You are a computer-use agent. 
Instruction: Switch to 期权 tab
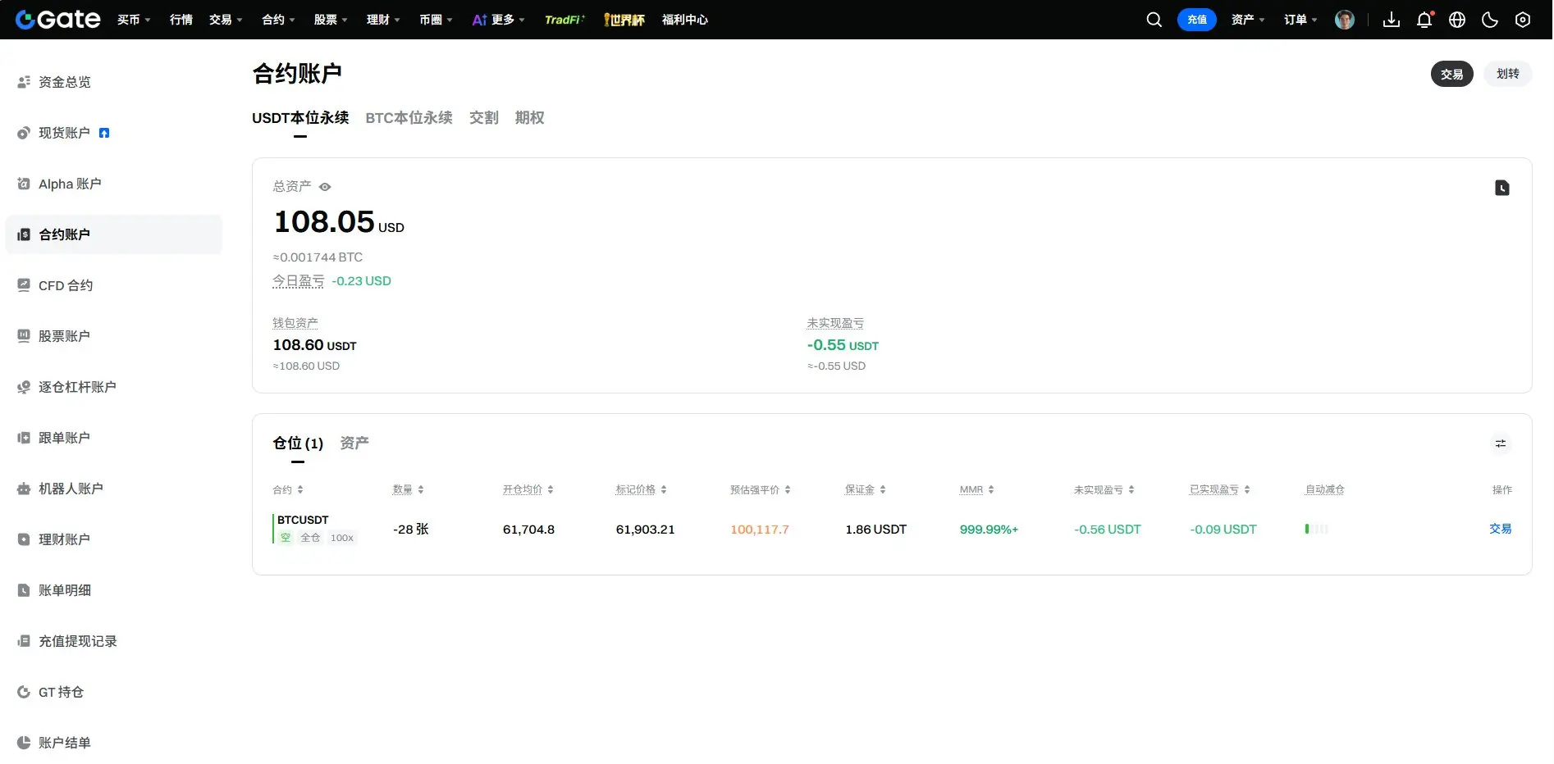coord(529,118)
